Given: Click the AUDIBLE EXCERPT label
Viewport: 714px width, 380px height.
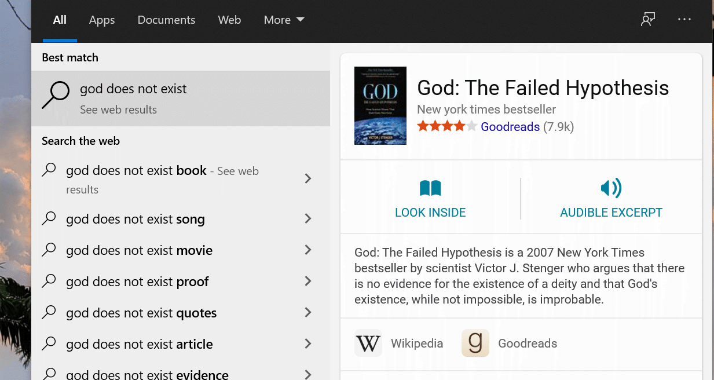Looking at the screenshot, I should coord(611,213).
